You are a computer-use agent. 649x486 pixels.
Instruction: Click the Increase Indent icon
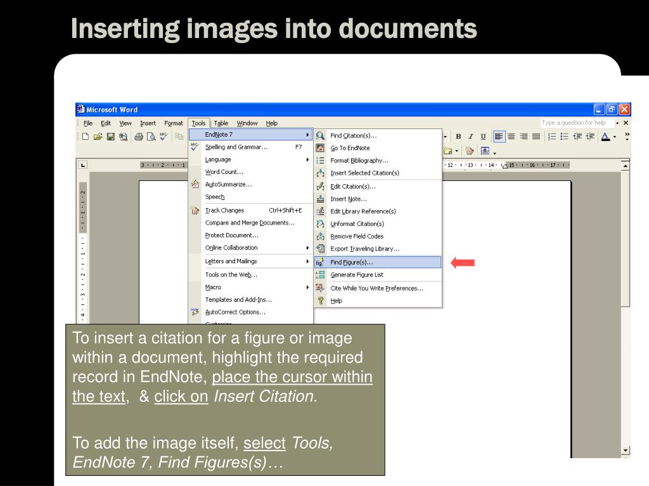(590, 137)
